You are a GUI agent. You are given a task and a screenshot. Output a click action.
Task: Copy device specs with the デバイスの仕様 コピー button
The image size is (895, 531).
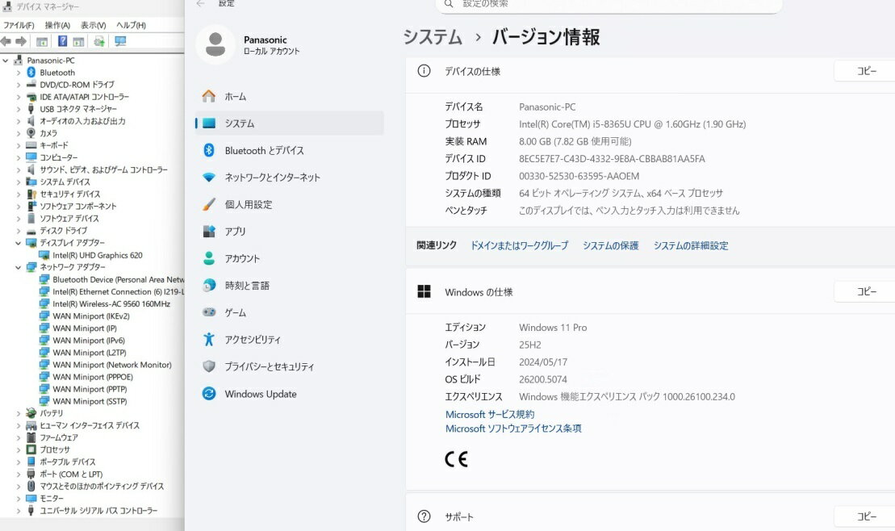[x=865, y=71]
